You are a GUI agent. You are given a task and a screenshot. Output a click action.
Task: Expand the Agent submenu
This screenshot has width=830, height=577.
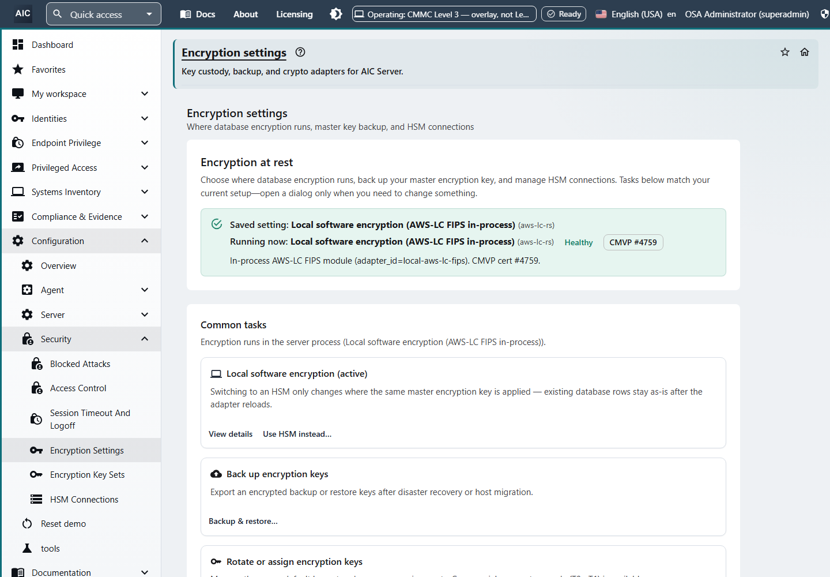point(81,290)
